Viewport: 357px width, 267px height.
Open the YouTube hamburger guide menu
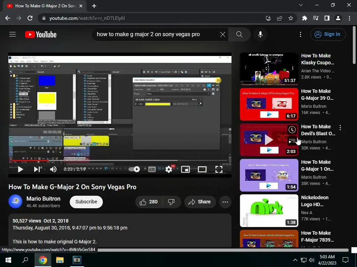13,34
